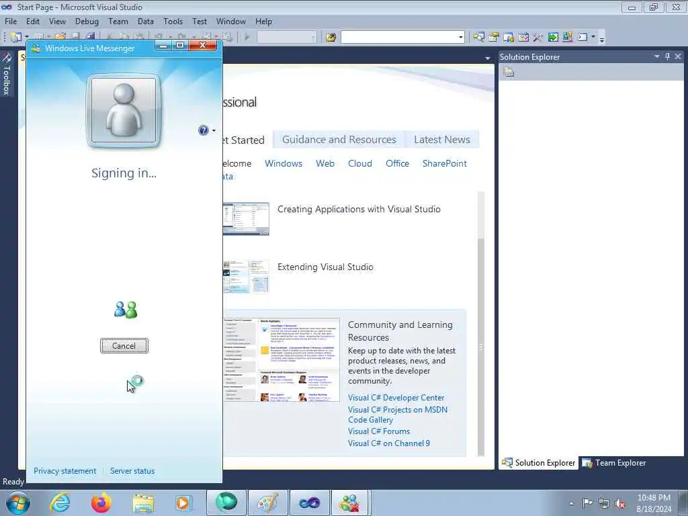This screenshot has height=516, width=688.
Task: Open the Office link on Start Page
Action: pos(397,163)
